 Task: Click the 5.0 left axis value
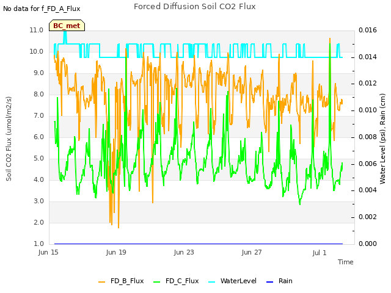point(38,159)
